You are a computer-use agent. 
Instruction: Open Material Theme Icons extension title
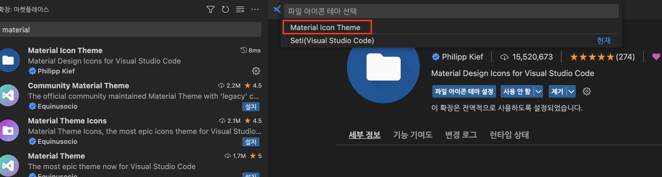(67, 121)
